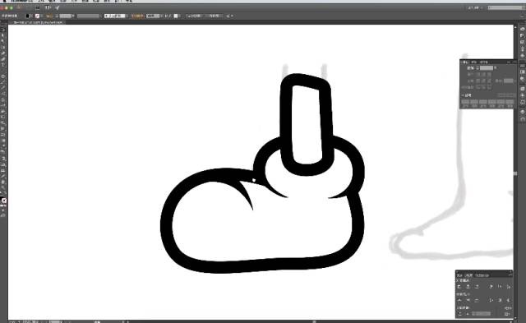The width and height of the screenshot is (526, 323).
Task: Select first tab of the Stroke panel group
Action: point(464,62)
